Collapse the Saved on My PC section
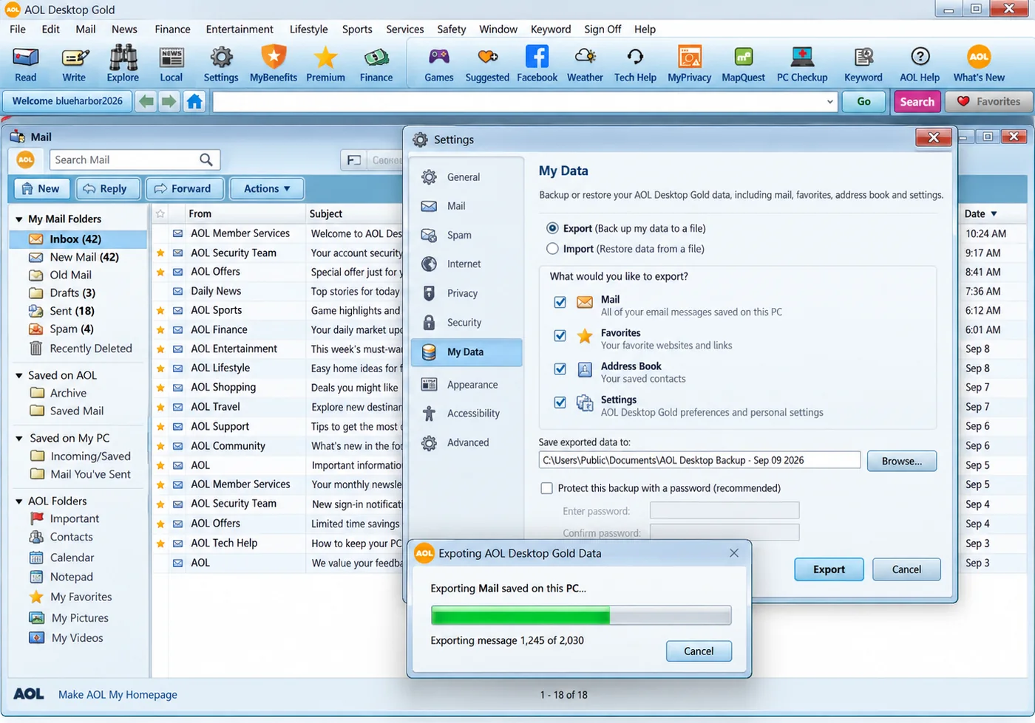The height and width of the screenshot is (723, 1035). point(19,439)
